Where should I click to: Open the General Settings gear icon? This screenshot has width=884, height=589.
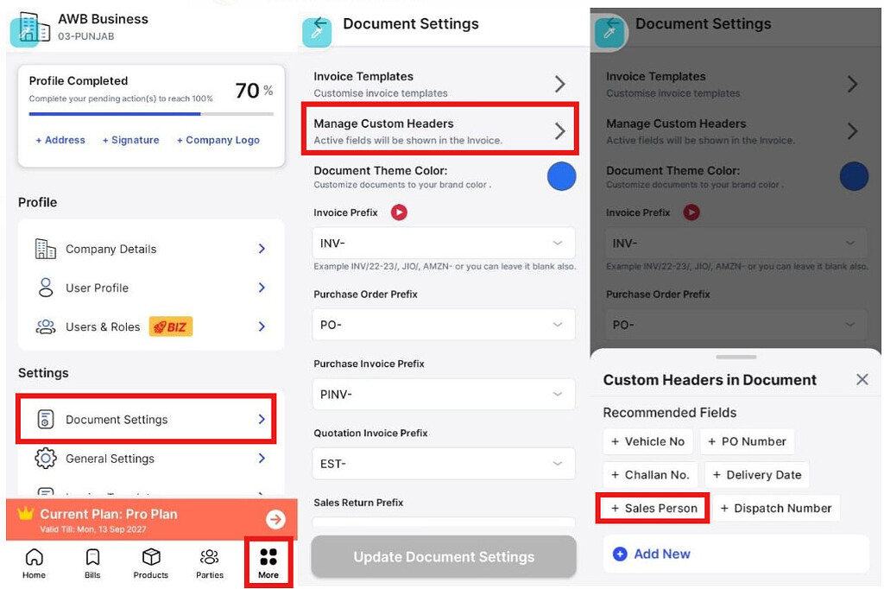[x=47, y=458]
